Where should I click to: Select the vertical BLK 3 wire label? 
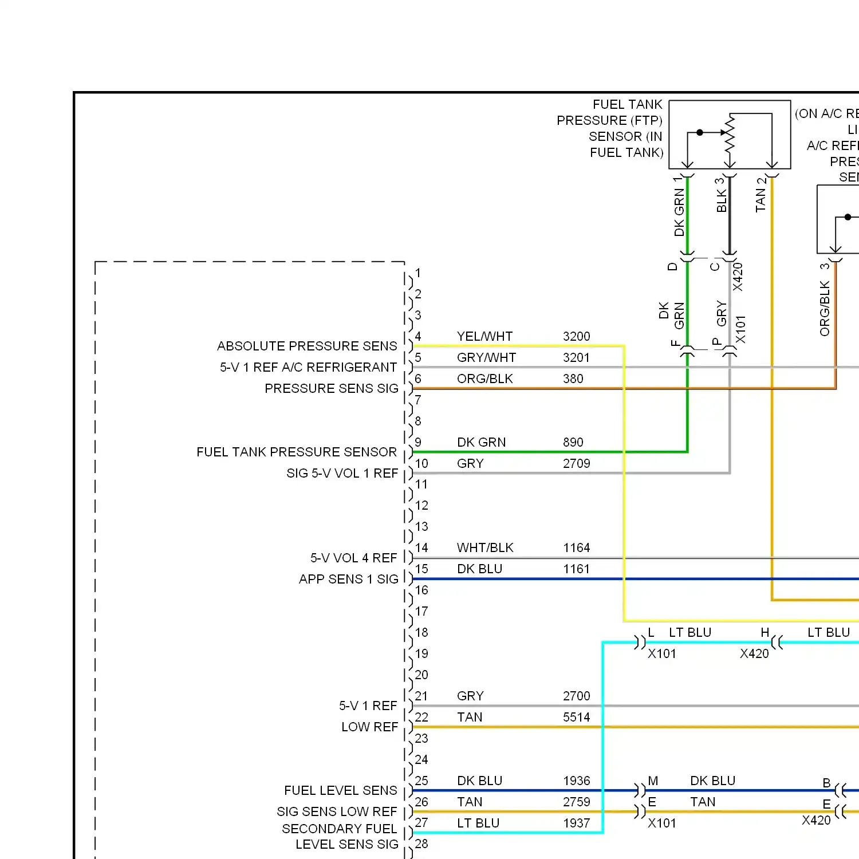pos(721,195)
